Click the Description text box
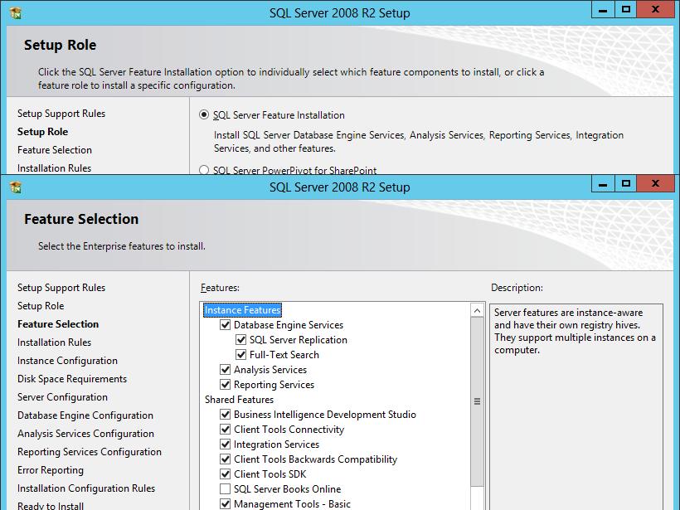The width and height of the screenshot is (680, 510). pyautogui.click(x=576, y=407)
